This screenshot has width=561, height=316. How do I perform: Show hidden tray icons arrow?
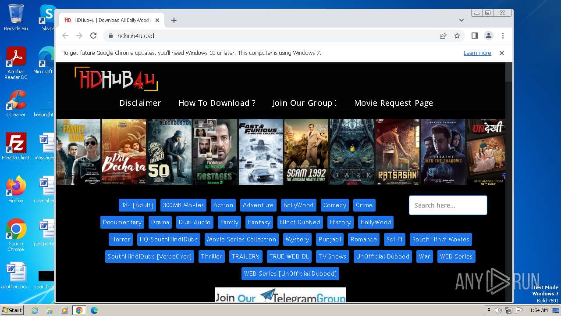pos(489,310)
